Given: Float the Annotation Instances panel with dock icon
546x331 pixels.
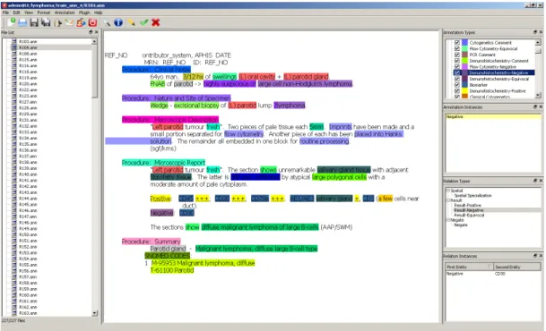Looking at the screenshot, I should coord(535,106).
